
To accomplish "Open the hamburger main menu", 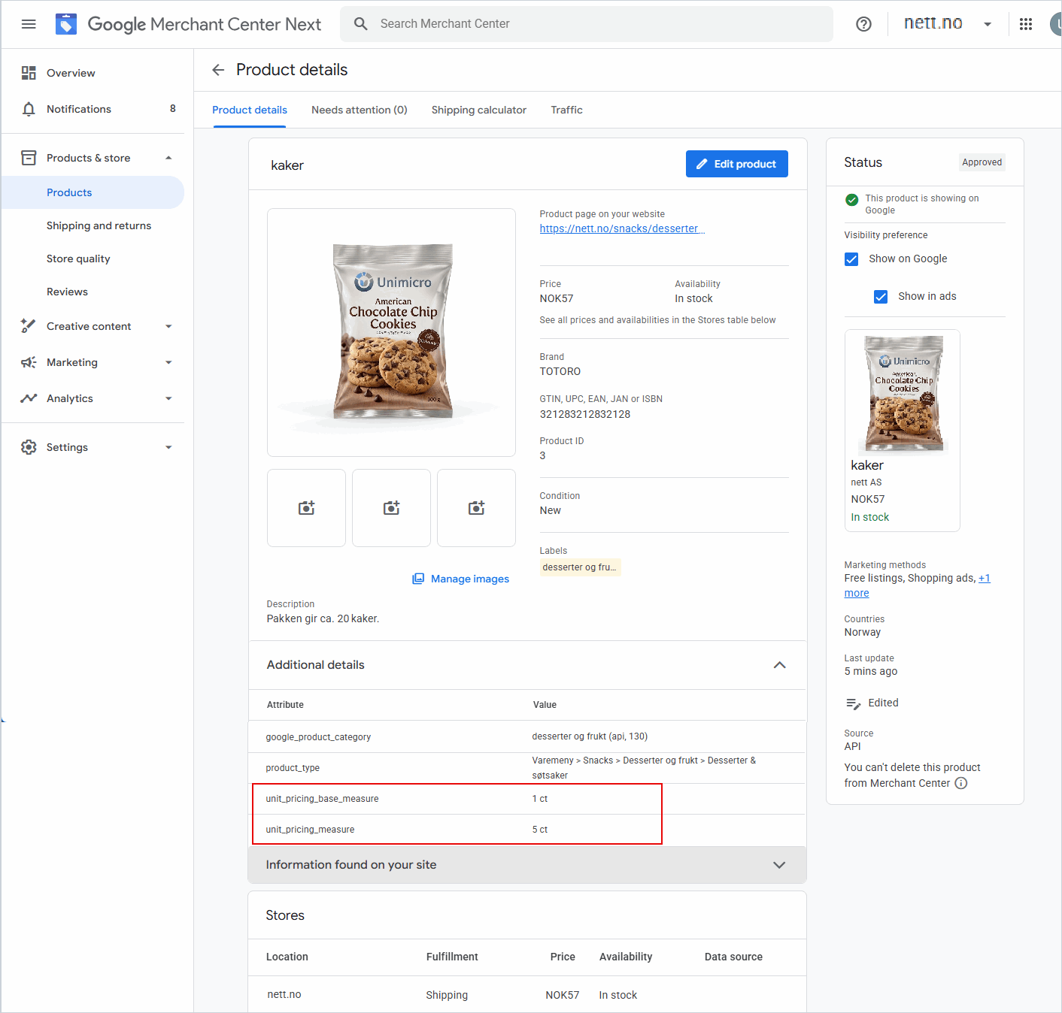I will (29, 24).
